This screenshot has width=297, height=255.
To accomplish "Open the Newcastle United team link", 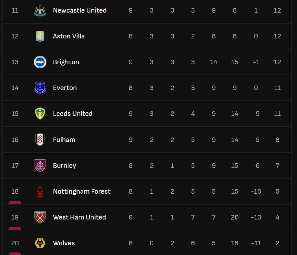I will tap(80, 10).
